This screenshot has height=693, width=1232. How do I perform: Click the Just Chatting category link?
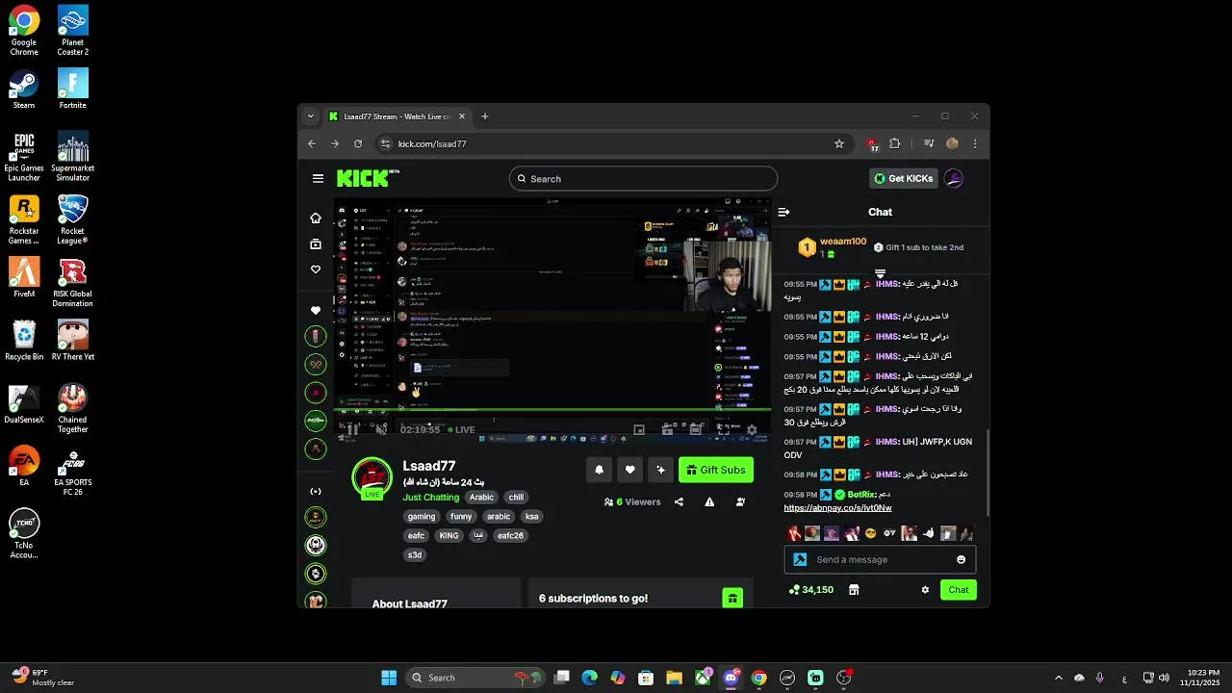point(431,498)
